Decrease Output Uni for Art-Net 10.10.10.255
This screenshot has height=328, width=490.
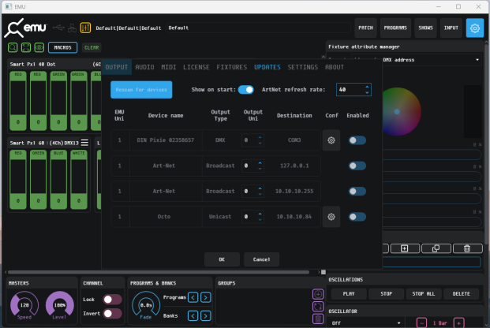pyautogui.click(x=260, y=194)
